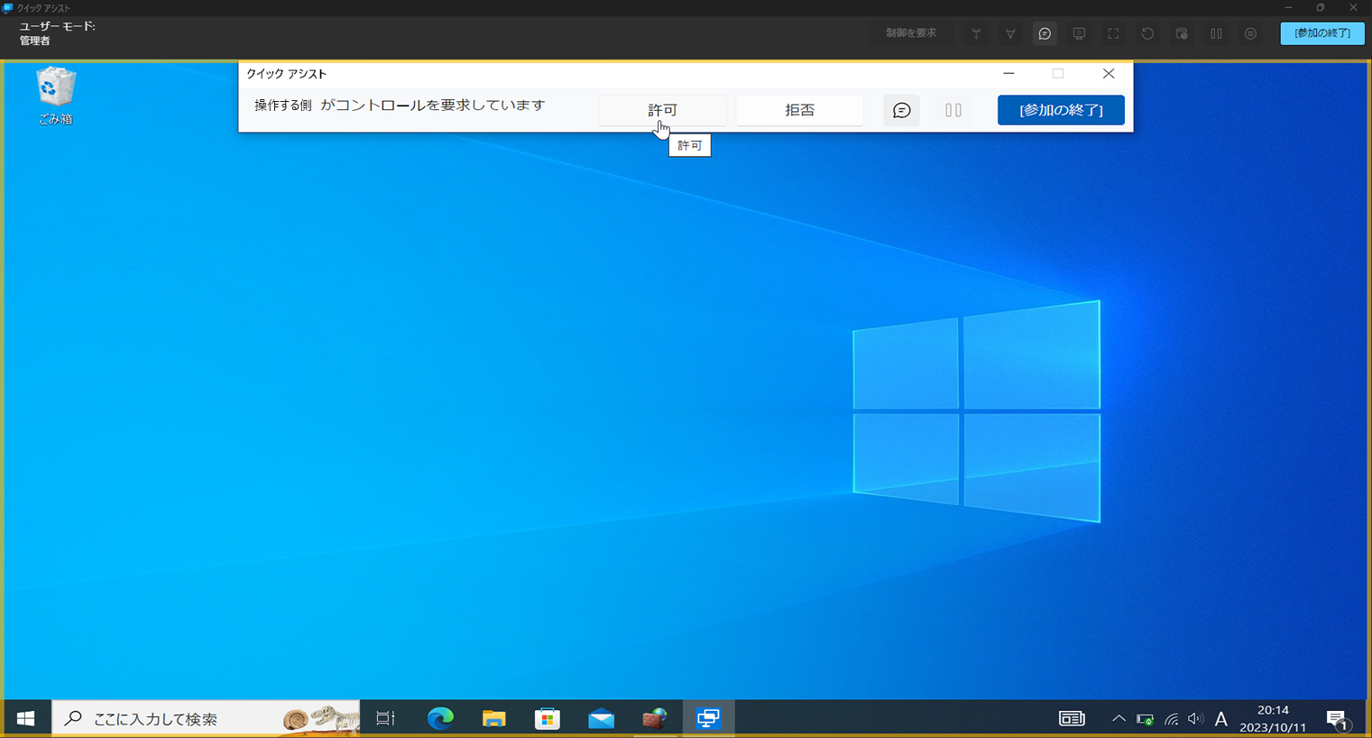Open the network Wi-Fi tray icon
The height and width of the screenshot is (738, 1372).
(x=1171, y=719)
